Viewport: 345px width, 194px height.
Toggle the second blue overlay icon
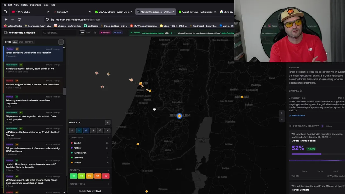pos(79,130)
